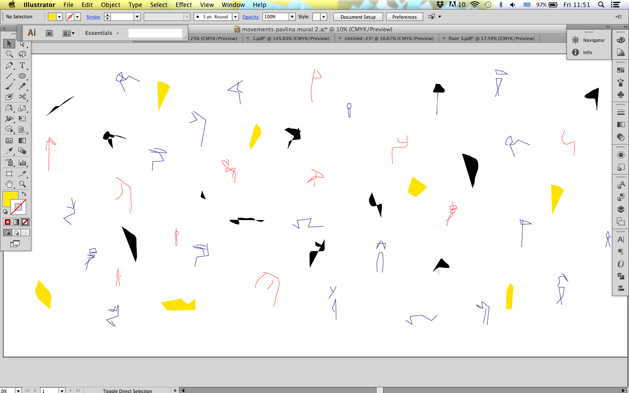Open the 5 pt. Round brush dropdown
The image size is (629, 393).
235,17
